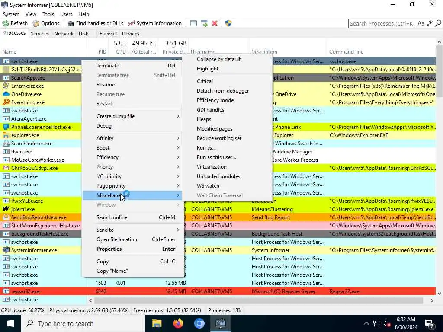Open Options from the toolbar

point(46,23)
